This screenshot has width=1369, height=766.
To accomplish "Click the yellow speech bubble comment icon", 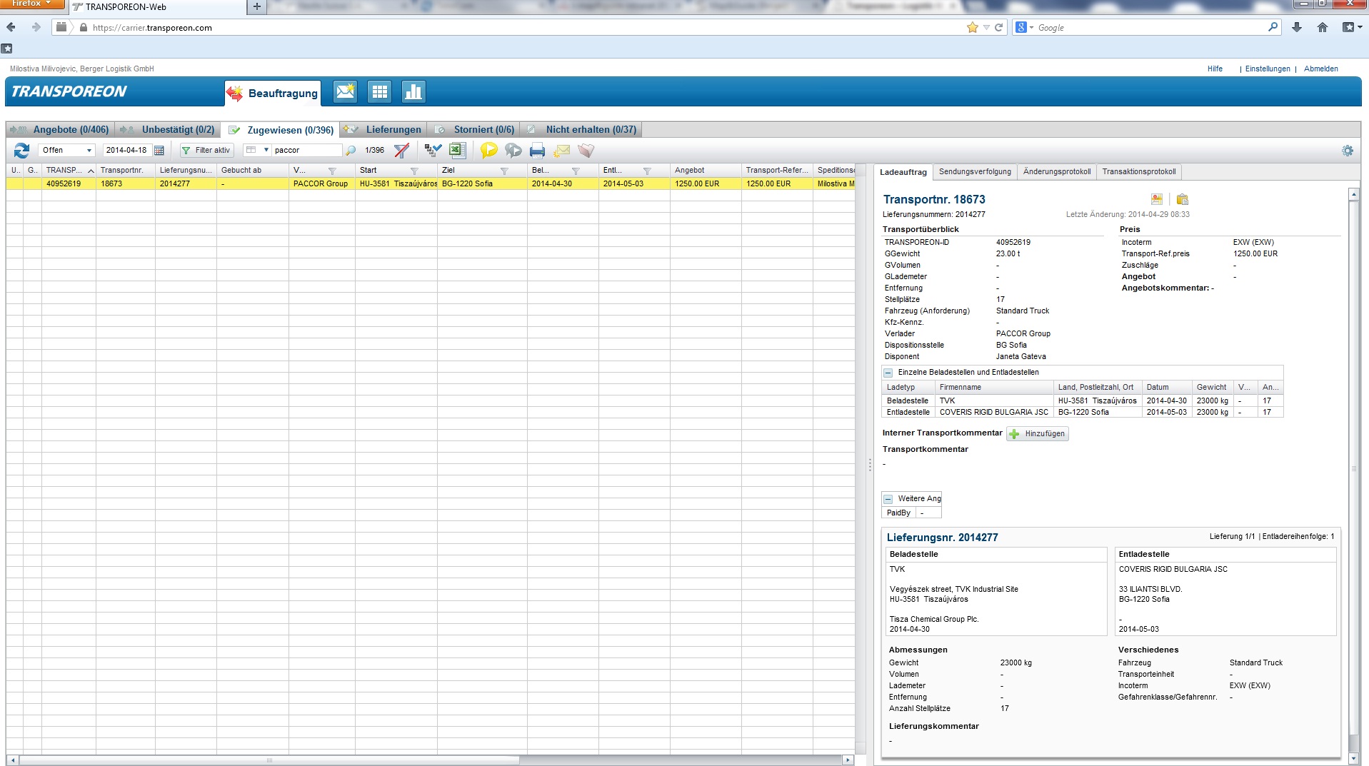I will 489,151.
